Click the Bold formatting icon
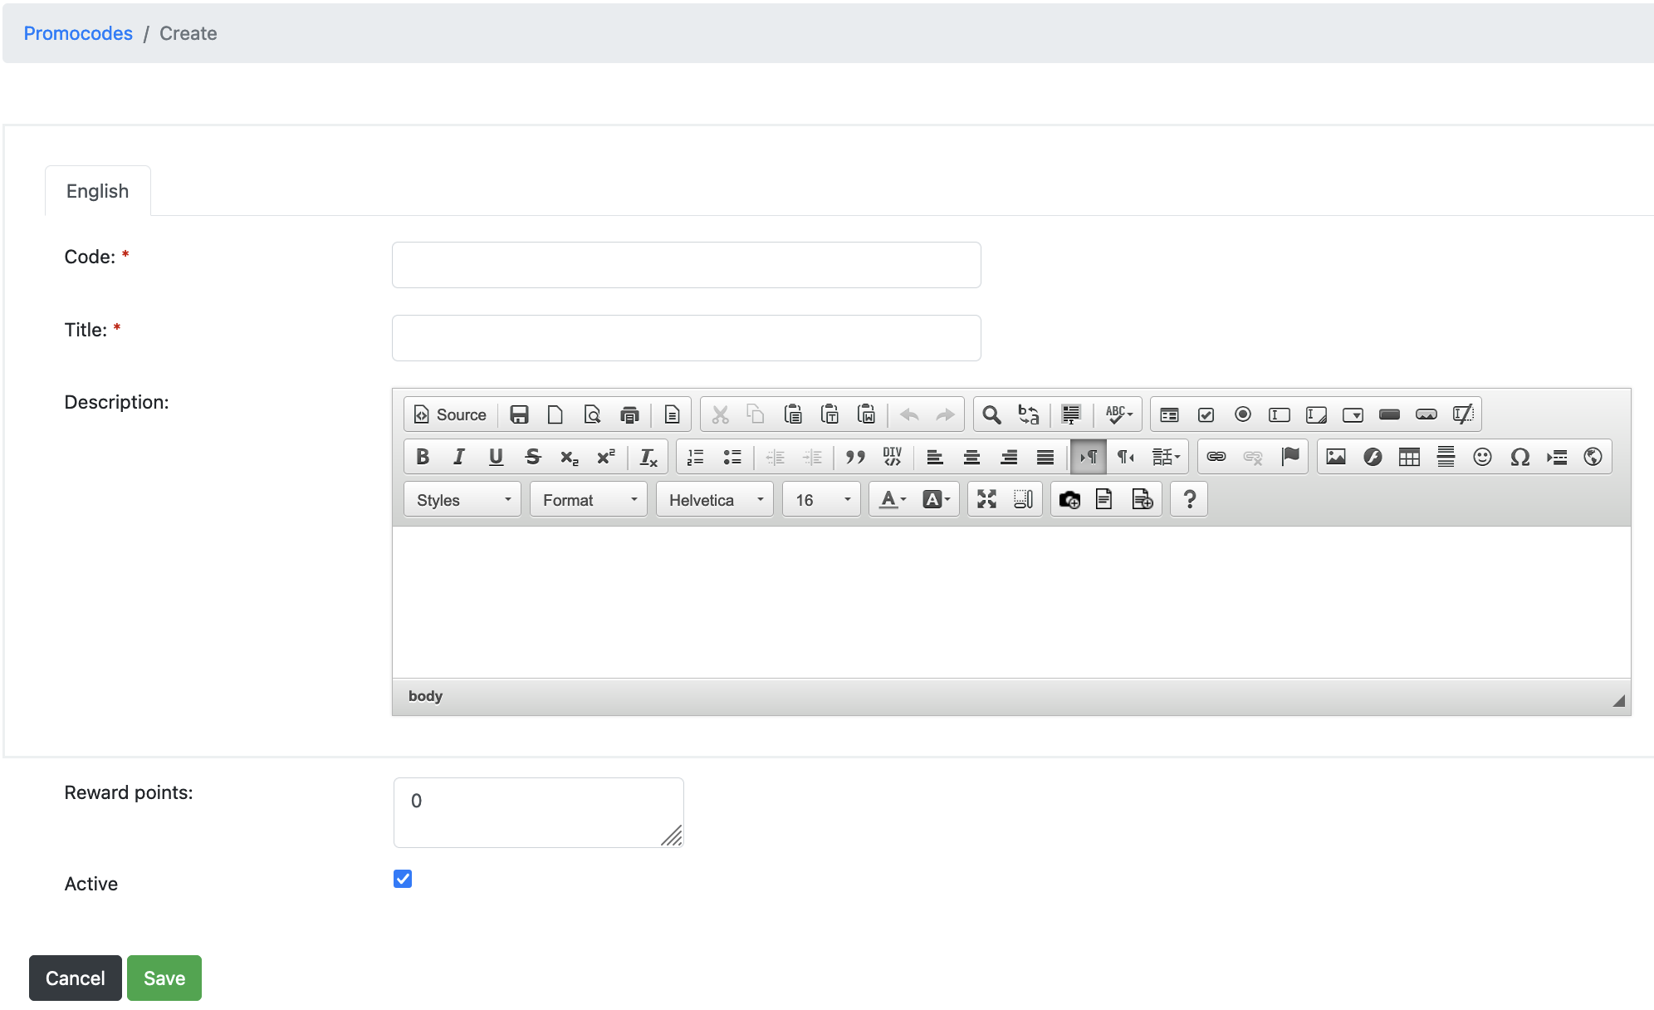 [x=423, y=457]
